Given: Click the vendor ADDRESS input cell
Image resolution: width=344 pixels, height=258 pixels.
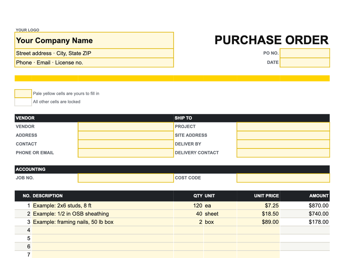Looking at the screenshot, I should click(126, 135).
